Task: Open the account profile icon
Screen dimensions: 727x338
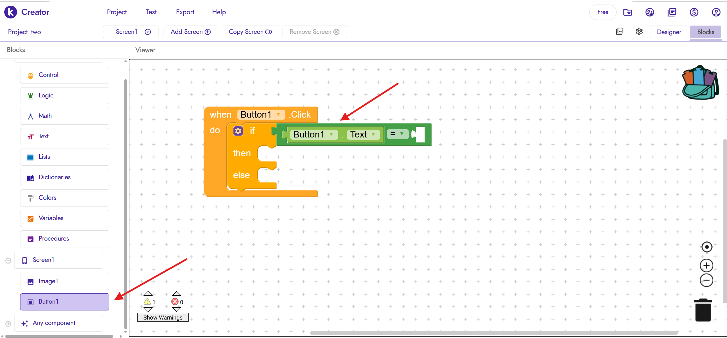Action: coord(716,12)
